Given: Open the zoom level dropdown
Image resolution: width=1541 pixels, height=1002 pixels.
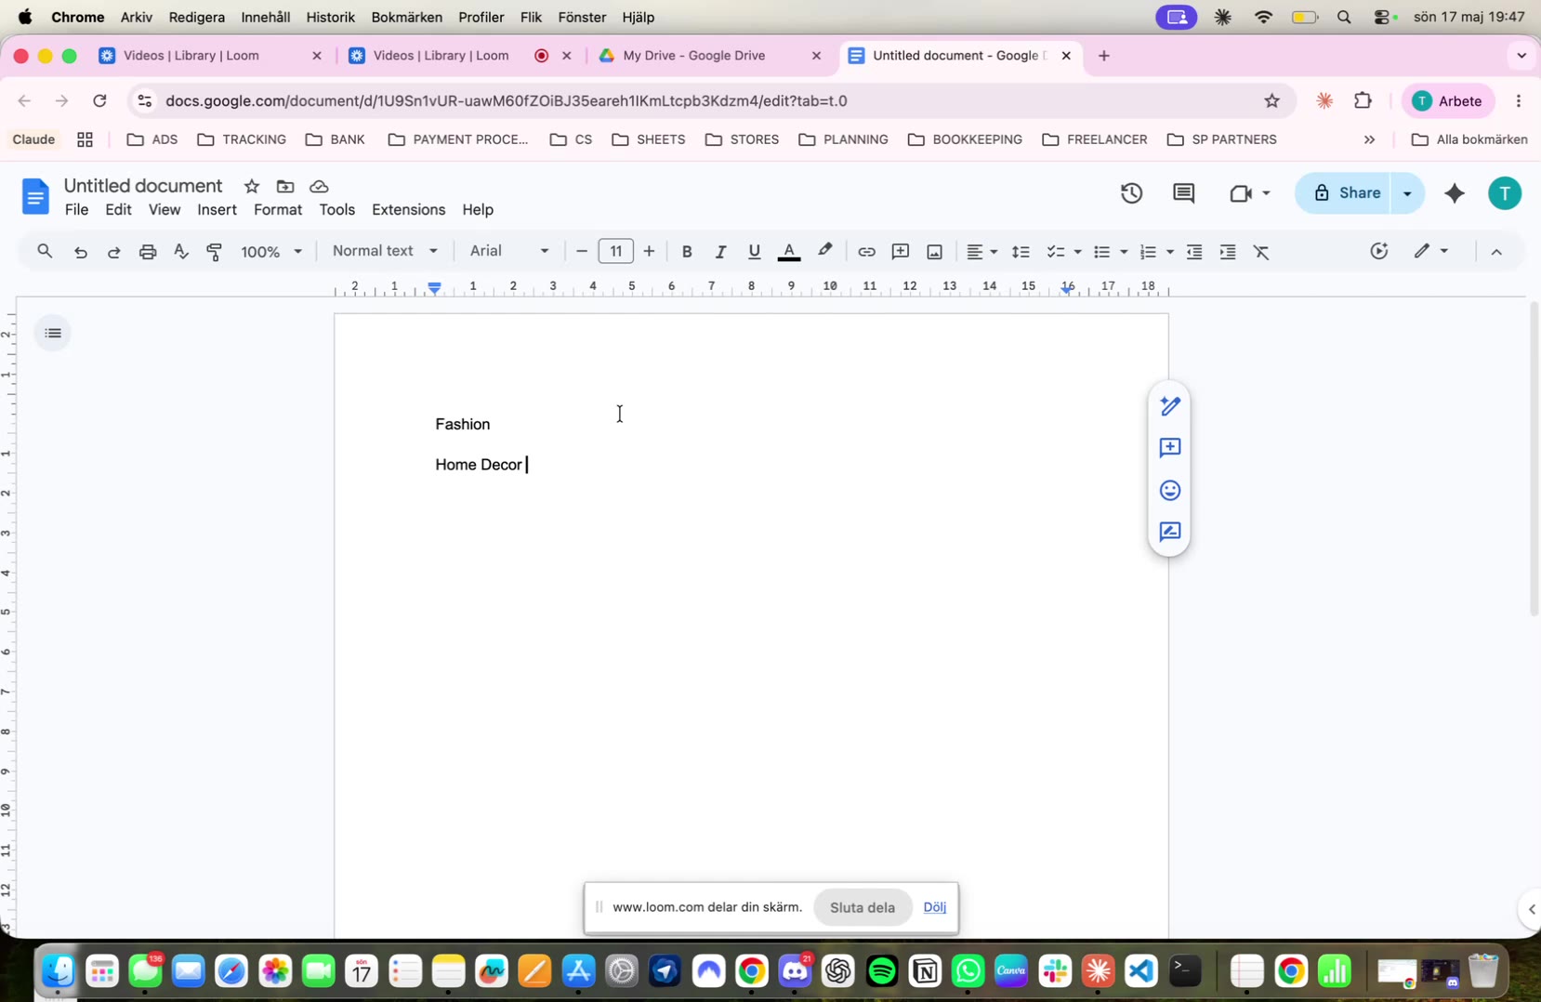Looking at the screenshot, I should pyautogui.click(x=272, y=252).
